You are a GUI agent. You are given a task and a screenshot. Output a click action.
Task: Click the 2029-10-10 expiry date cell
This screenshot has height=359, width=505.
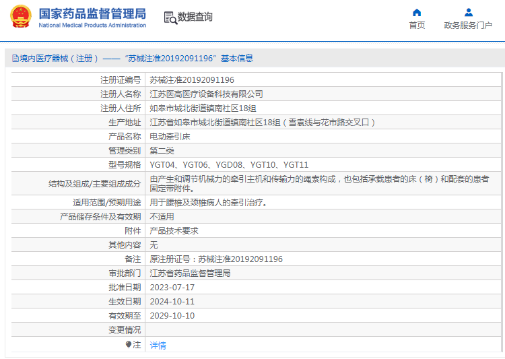[324, 316]
